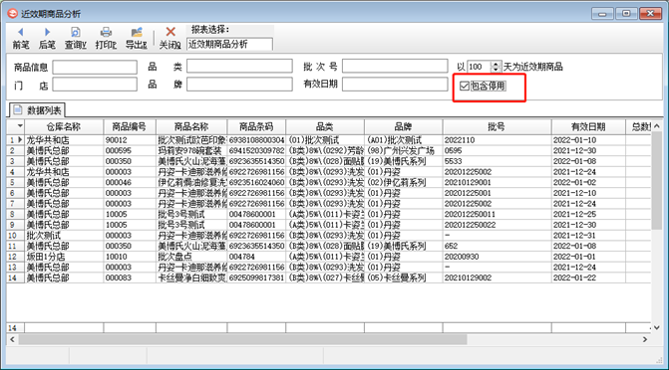
Task: Select row header number 5
Action: (15, 182)
